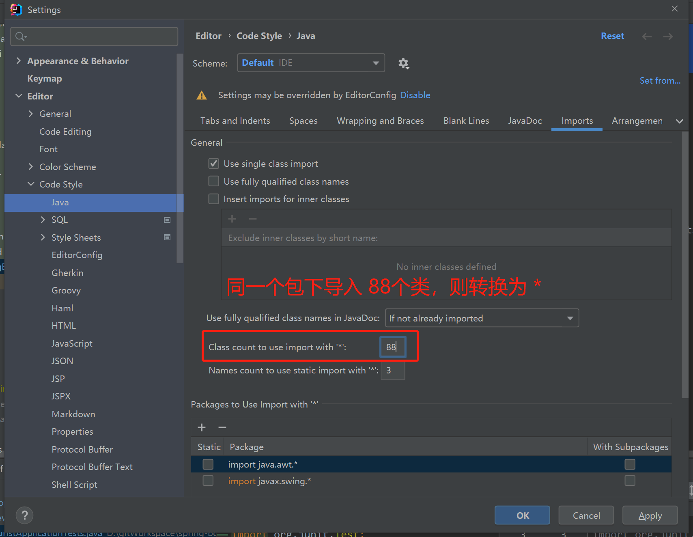This screenshot has height=537, width=693.
Task: Select Keymap in settings tree
Action: (x=45, y=78)
